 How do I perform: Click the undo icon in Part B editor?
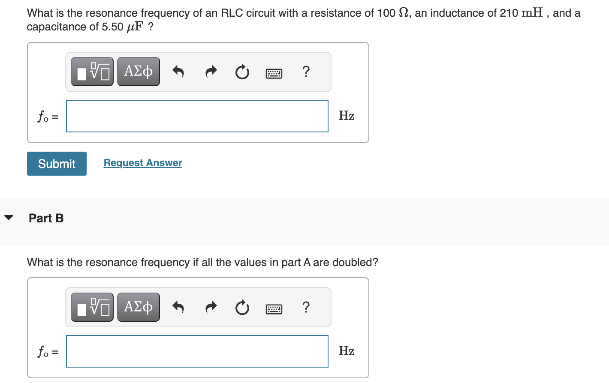178,308
